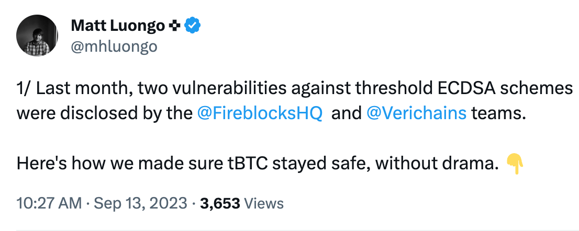This screenshot has width=579, height=231.
Task: Open Matt Luongo's profile picture
Action: [x=37, y=36]
